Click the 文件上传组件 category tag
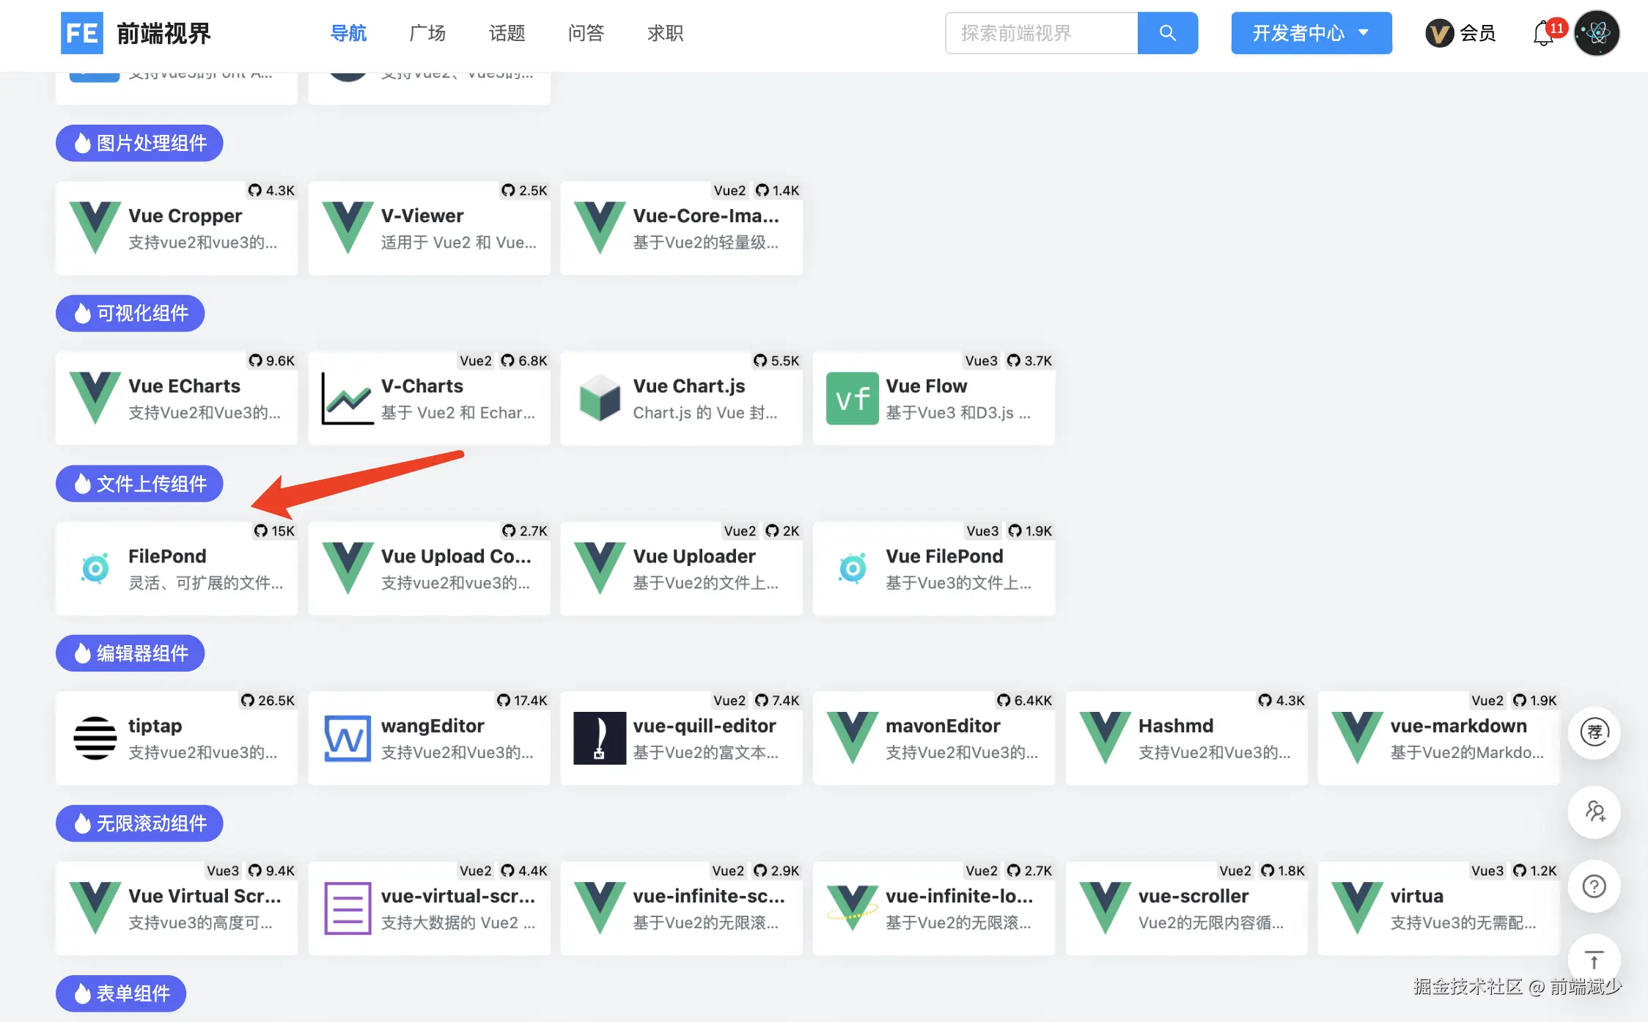Viewport: 1648px width, 1022px height. (139, 484)
